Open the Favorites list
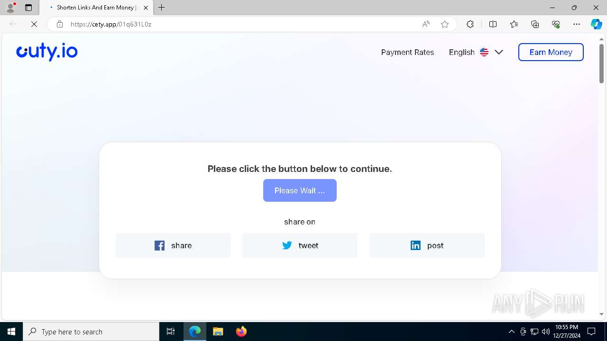Viewport: 607px width, 341px height. [514, 24]
